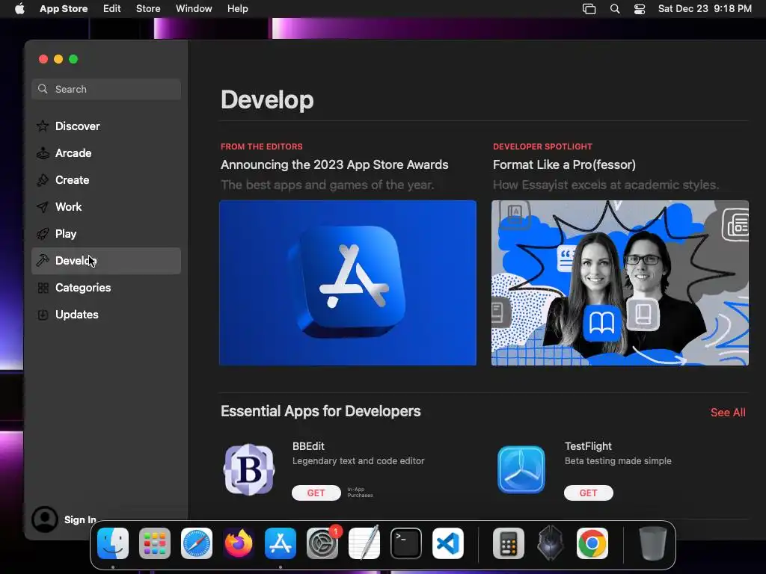Viewport: 766px width, 574px height.
Task: Open Format Like a Pro(fessor) headline
Action: (x=564, y=164)
